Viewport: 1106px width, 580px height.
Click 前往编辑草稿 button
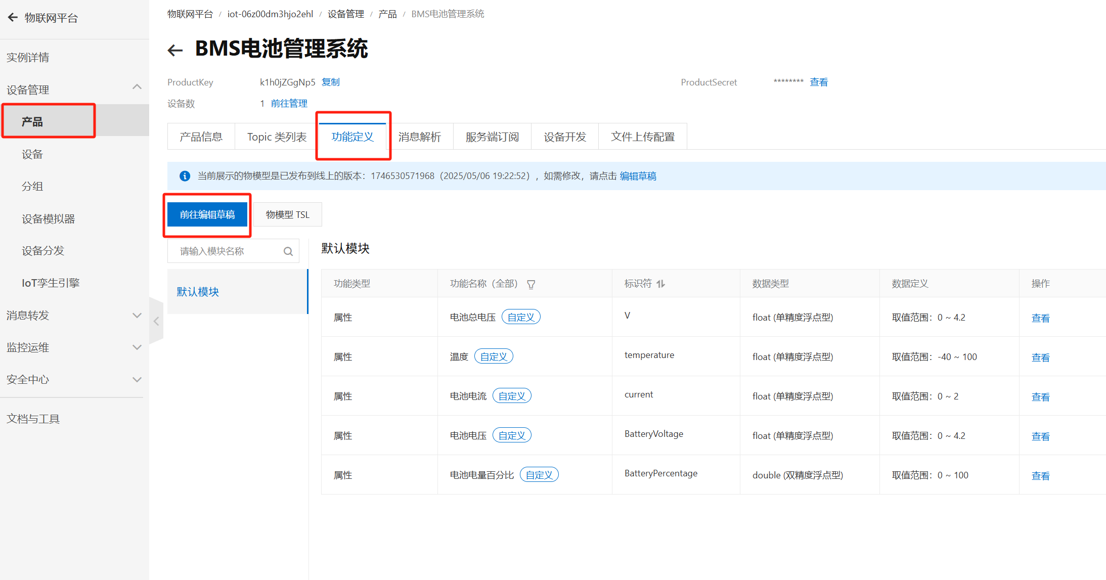pos(207,214)
